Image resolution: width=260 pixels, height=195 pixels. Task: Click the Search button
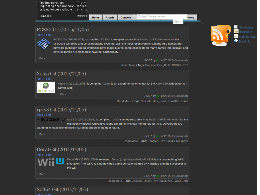coord(178,21)
